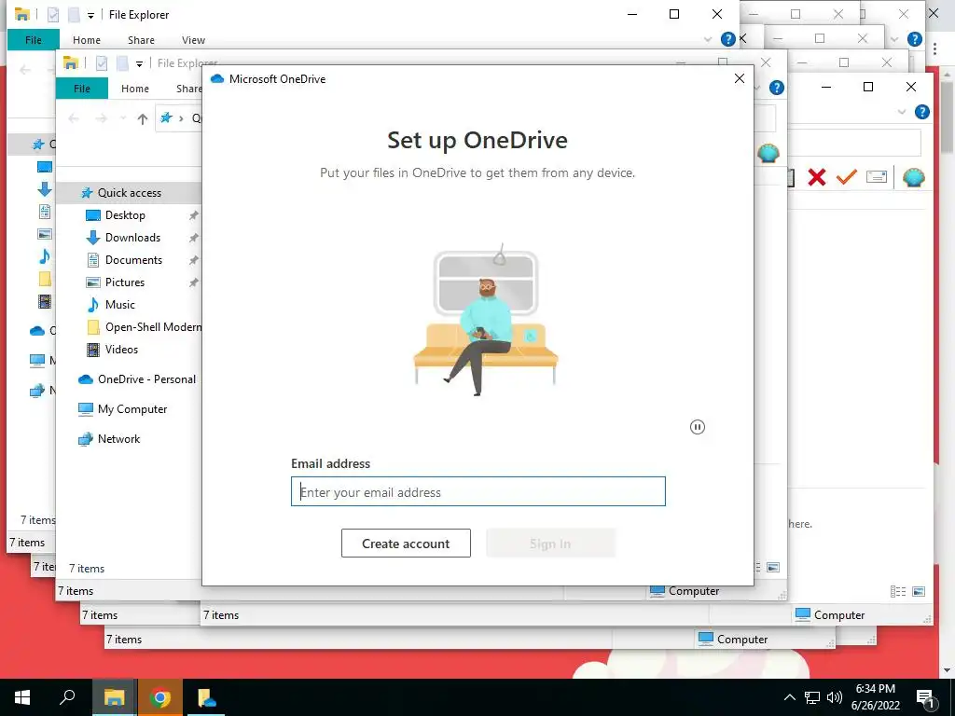955x716 pixels.
Task: Click Up arrow in second File Explorer window
Action: (x=142, y=118)
